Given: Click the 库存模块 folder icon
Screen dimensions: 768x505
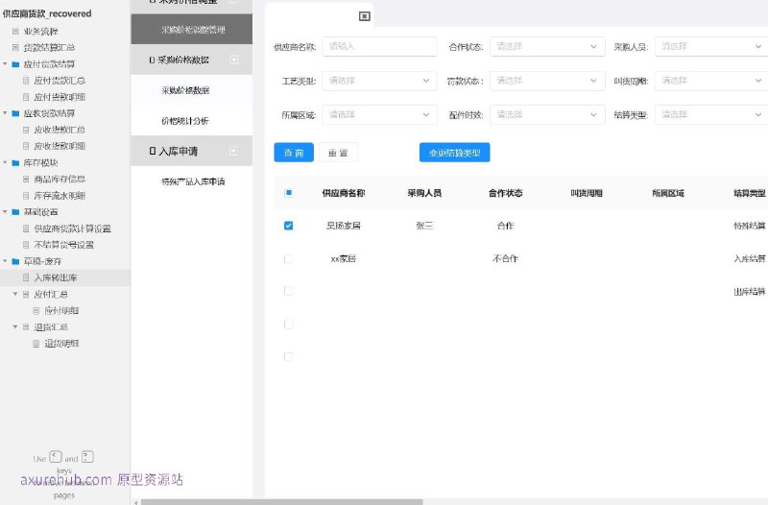Looking at the screenshot, I should click(15, 163).
